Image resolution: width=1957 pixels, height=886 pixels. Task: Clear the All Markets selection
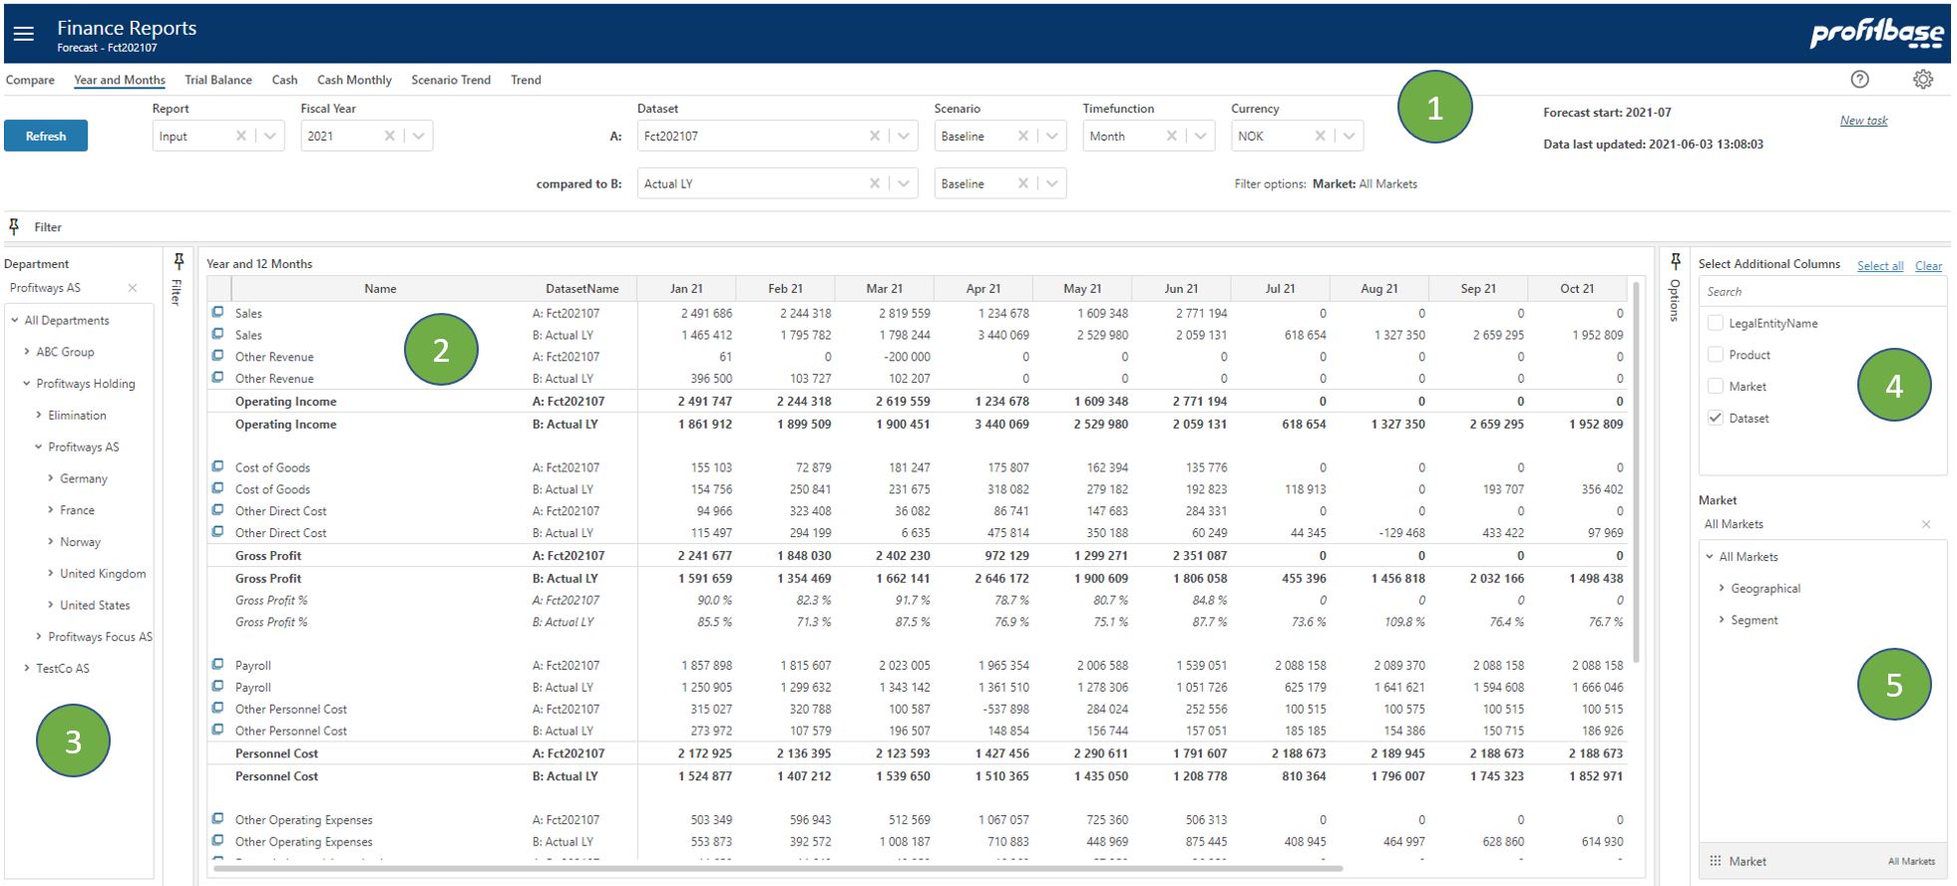(x=1926, y=524)
